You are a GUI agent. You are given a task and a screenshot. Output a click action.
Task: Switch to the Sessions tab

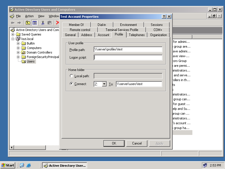pos(157,25)
